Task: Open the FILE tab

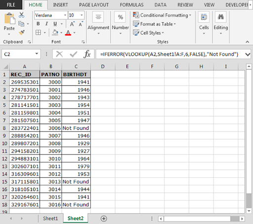Action: tap(11, 5)
